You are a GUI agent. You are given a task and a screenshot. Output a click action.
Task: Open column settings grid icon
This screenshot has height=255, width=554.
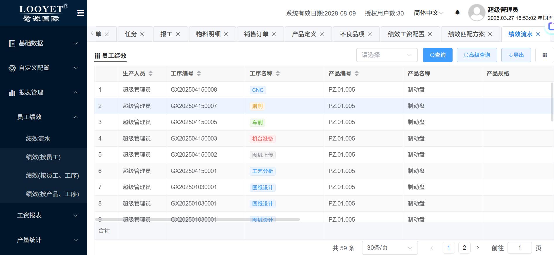(544, 55)
